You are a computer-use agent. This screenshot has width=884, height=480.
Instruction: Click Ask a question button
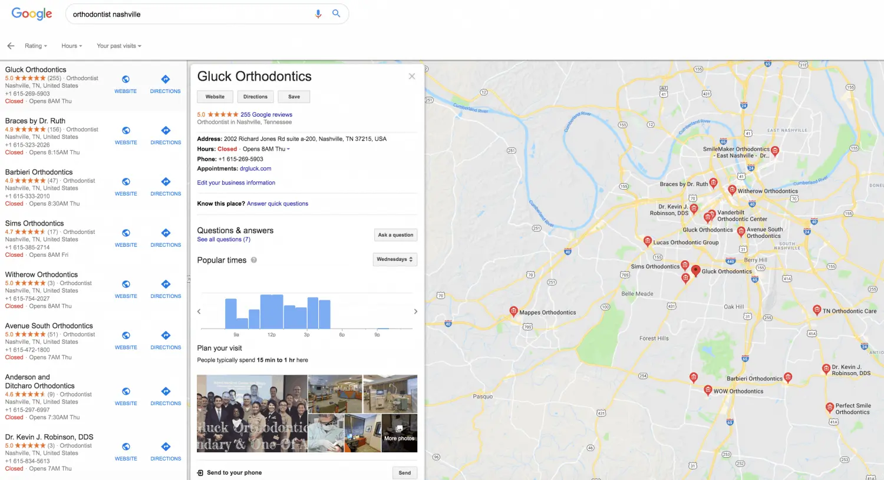point(395,235)
